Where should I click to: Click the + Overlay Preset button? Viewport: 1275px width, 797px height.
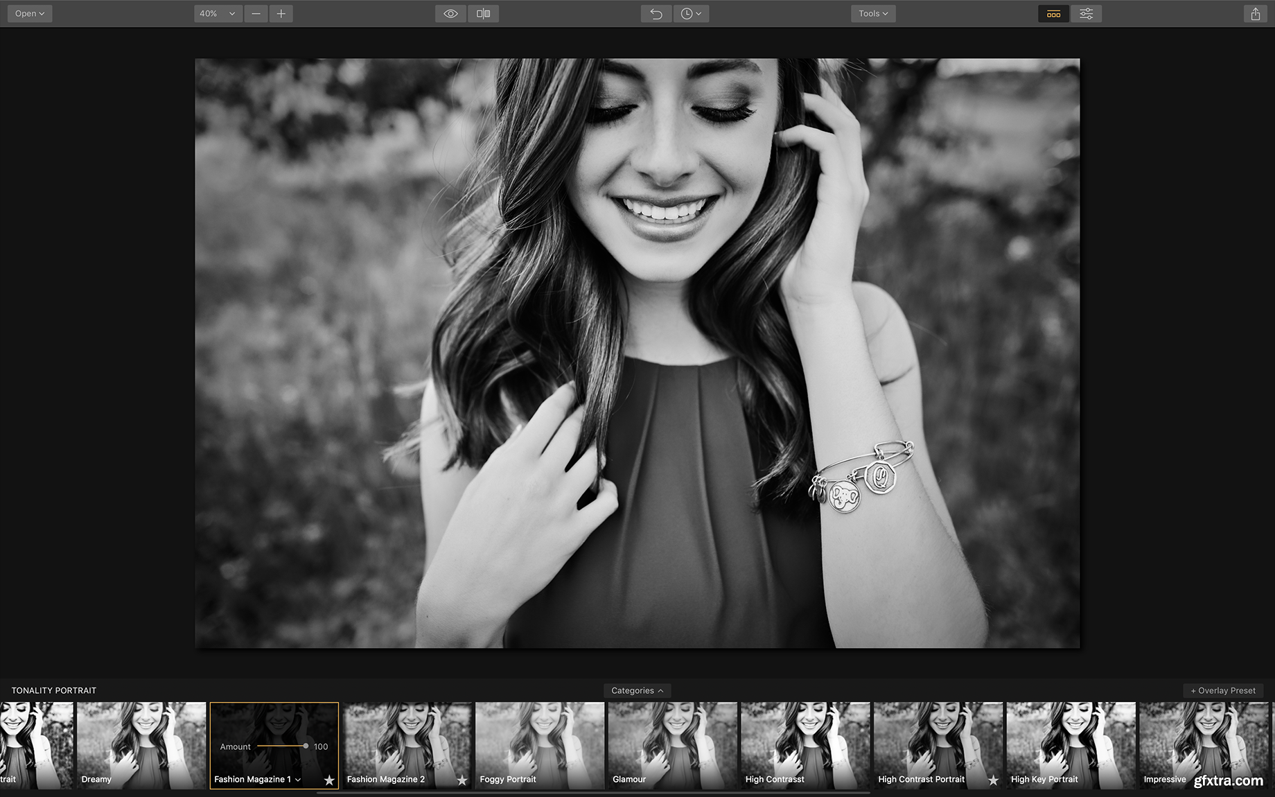click(x=1223, y=690)
